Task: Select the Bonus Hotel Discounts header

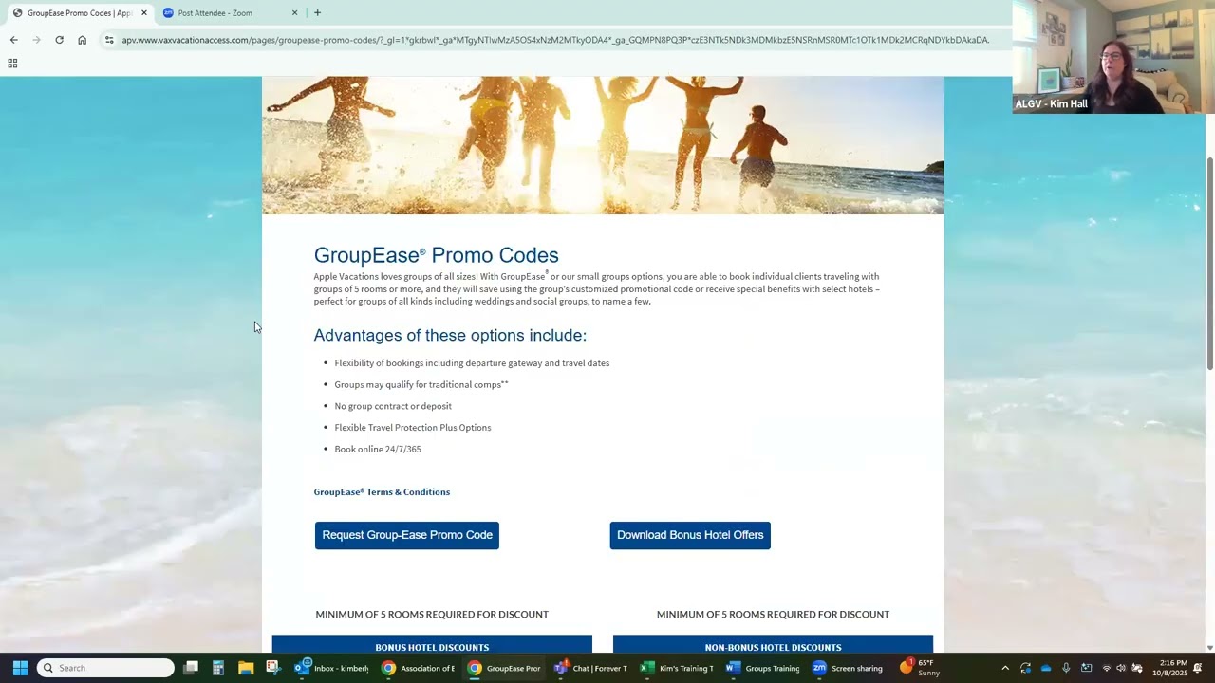Action: (x=432, y=646)
